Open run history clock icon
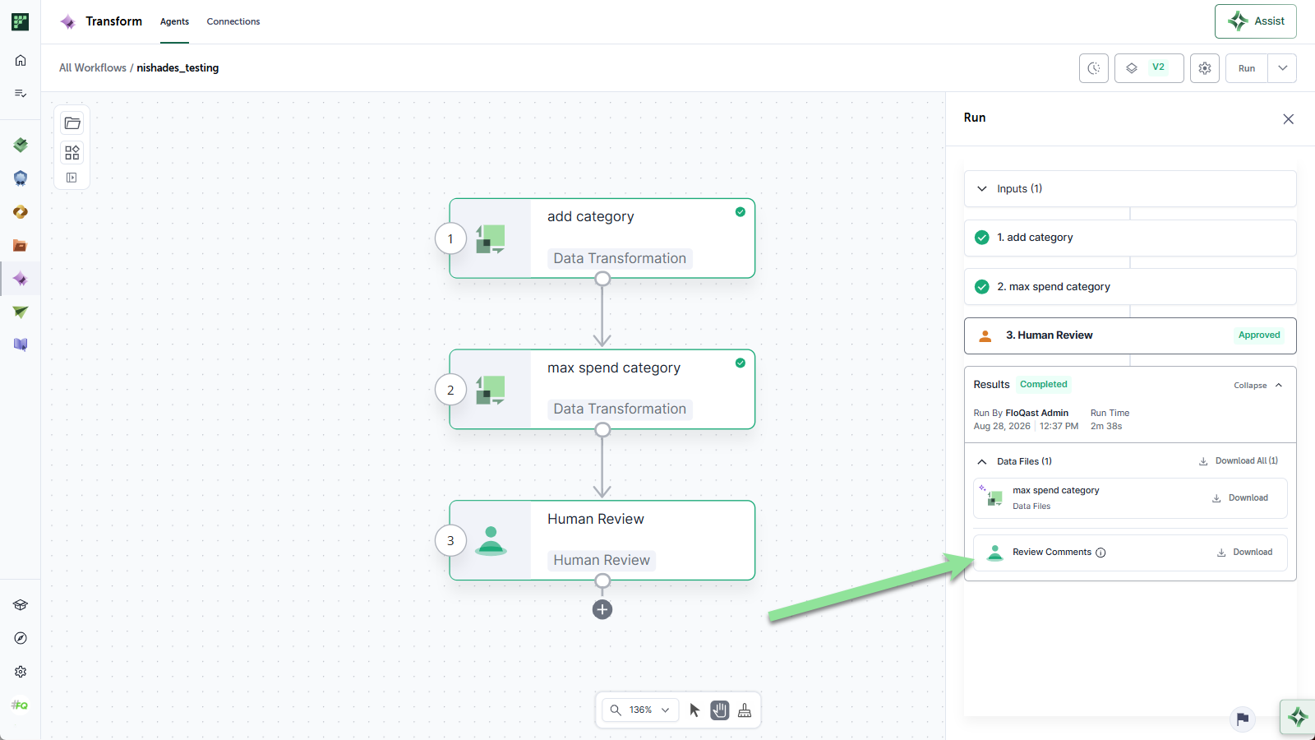This screenshot has height=740, width=1315. coord(1094,68)
